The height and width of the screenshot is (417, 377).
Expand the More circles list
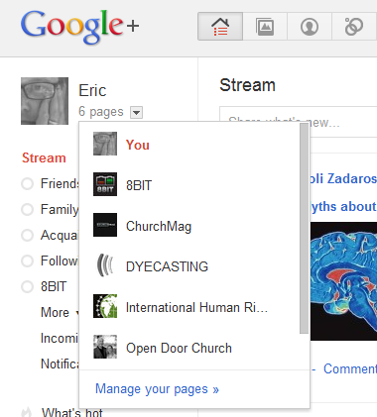click(x=60, y=312)
